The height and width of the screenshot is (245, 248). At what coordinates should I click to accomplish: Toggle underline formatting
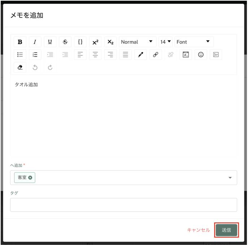[50, 42]
